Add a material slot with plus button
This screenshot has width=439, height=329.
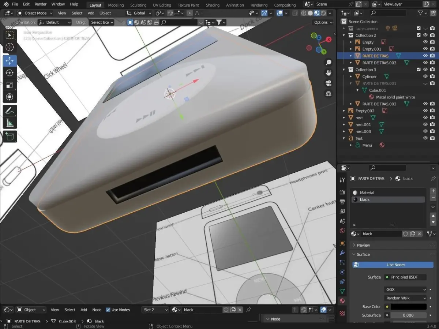[433, 191]
